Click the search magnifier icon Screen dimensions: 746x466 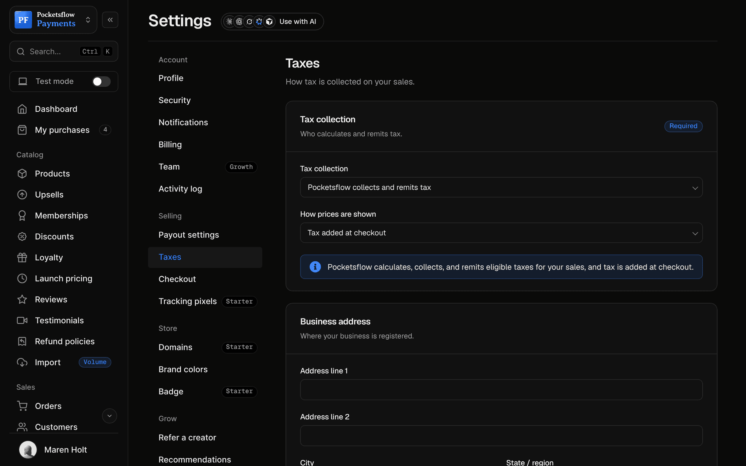click(x=21, y=51)
